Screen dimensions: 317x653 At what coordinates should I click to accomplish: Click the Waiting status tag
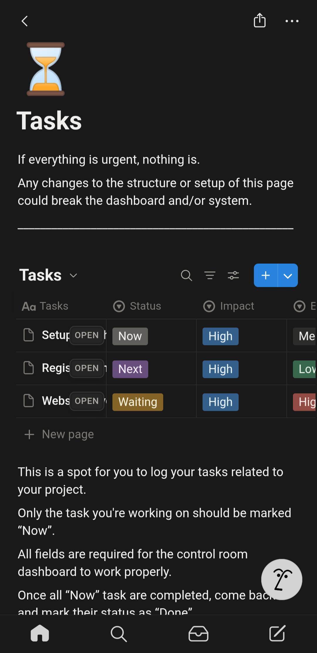point(137,402)
